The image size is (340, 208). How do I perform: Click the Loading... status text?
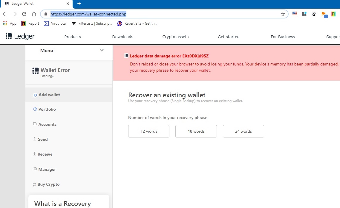coord(47,76)
